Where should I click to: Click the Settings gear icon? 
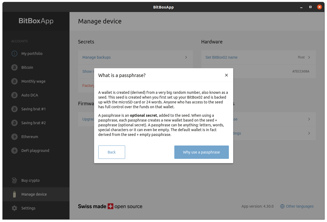14,208
